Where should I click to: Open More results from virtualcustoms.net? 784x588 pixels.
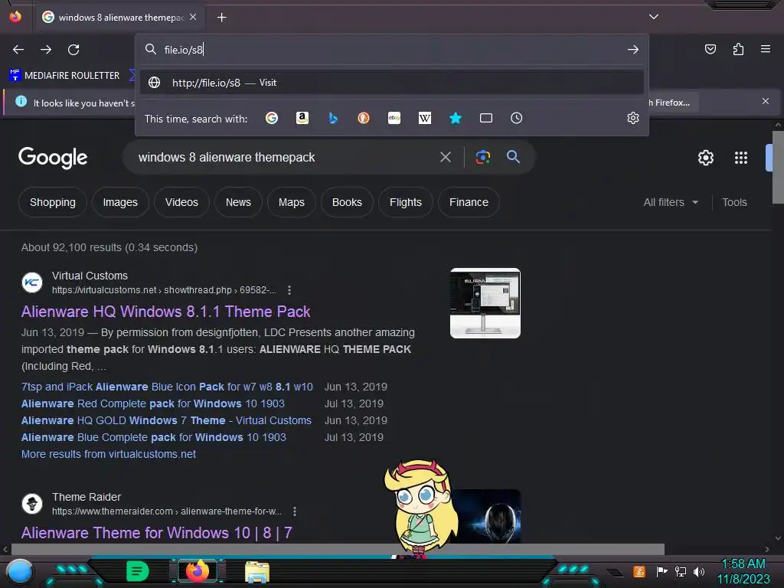tap(109, 454)
